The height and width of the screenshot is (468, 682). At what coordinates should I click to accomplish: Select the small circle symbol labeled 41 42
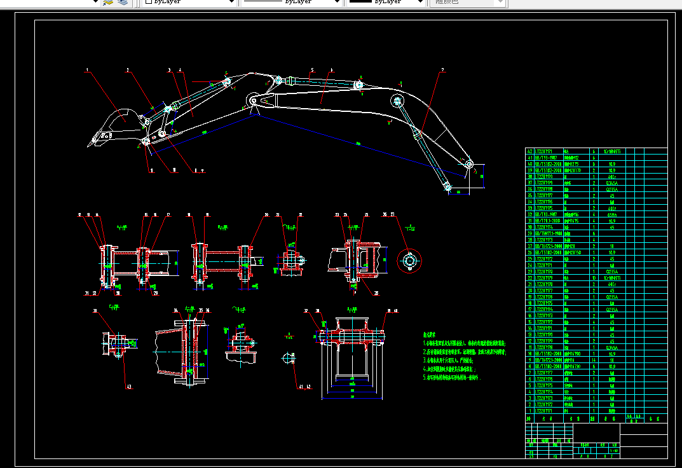pos(289,359)
